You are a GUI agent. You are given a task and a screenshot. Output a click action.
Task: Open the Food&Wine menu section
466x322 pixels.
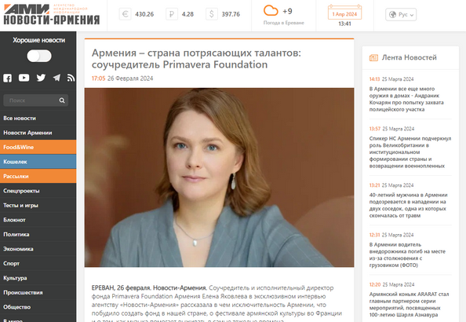38,147
